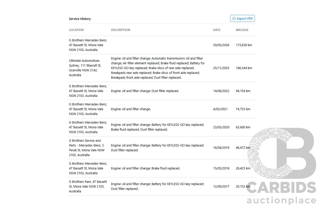Image resolution: width=323 pixels, height=208 pixels.
Task: Click the Ultimate Automotives Sydney location cell
Action: click(x=85, y=68)
